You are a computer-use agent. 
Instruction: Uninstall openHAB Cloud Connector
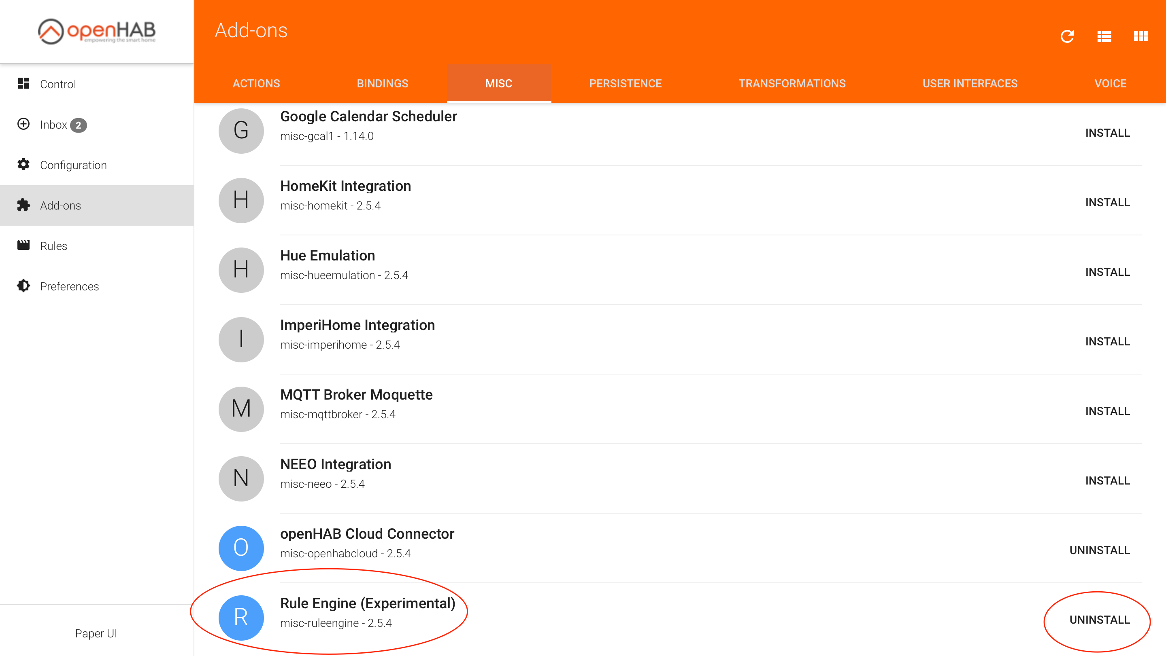[x=1100, y=550]
